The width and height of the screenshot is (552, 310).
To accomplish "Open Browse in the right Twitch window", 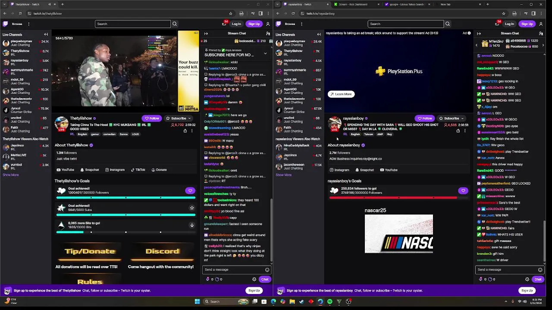I will coord(290,24).
